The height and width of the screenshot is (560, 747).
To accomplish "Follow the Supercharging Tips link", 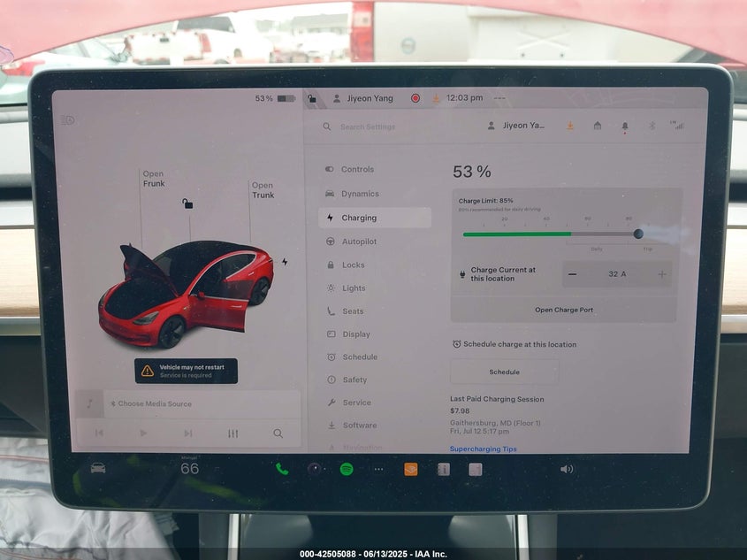I will tap(483, 449).
